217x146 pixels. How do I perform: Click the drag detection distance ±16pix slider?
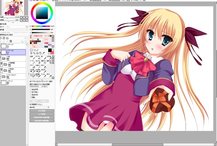(39, 86)
